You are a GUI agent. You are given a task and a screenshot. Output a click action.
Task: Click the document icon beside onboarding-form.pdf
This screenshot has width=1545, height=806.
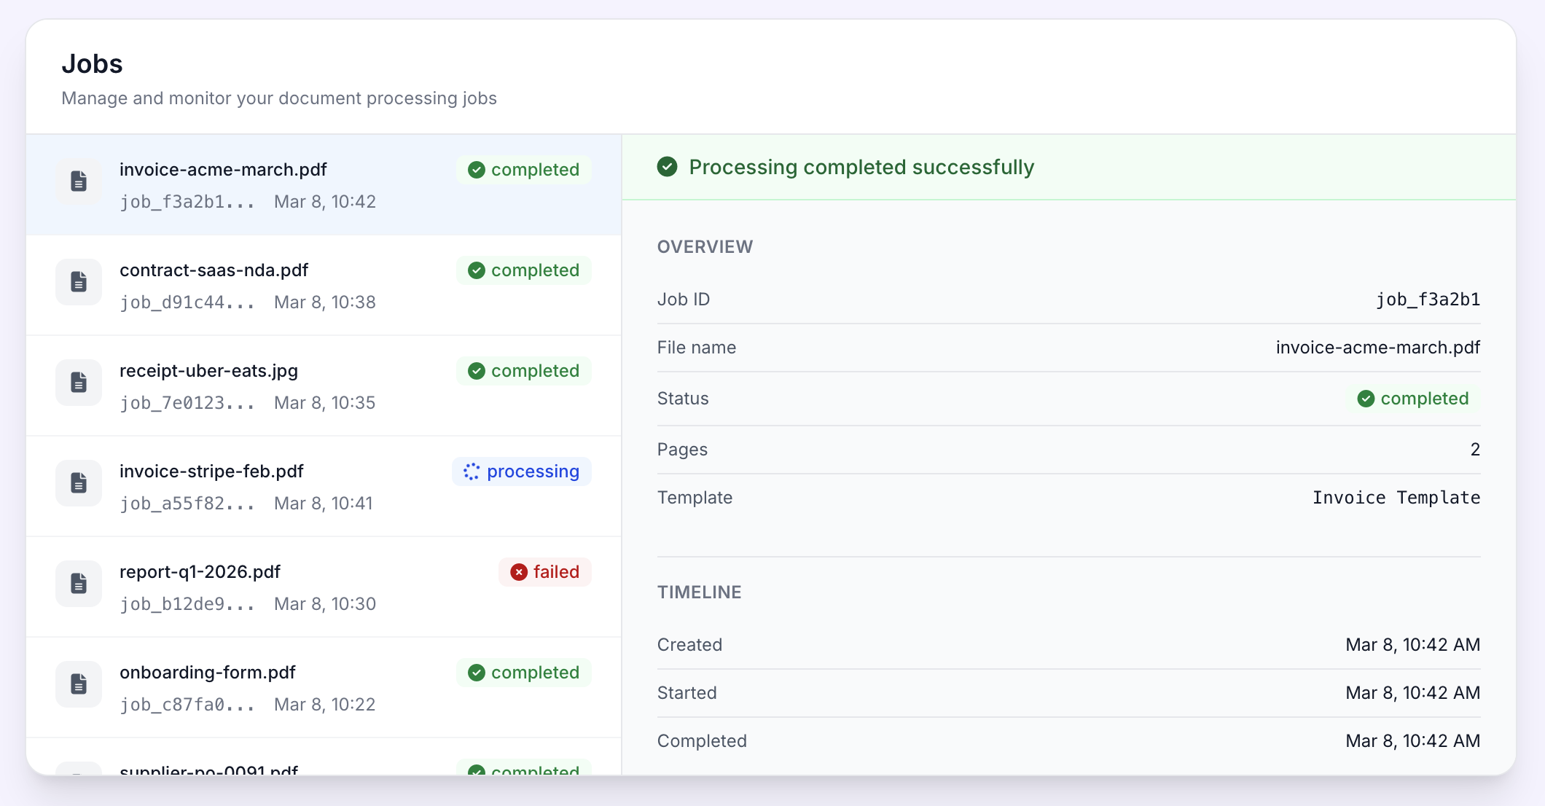pyautogui.click(x=78, y=684)
